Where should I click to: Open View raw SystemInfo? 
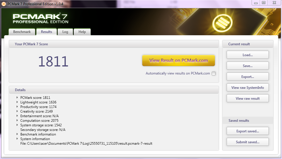point(248,87)
